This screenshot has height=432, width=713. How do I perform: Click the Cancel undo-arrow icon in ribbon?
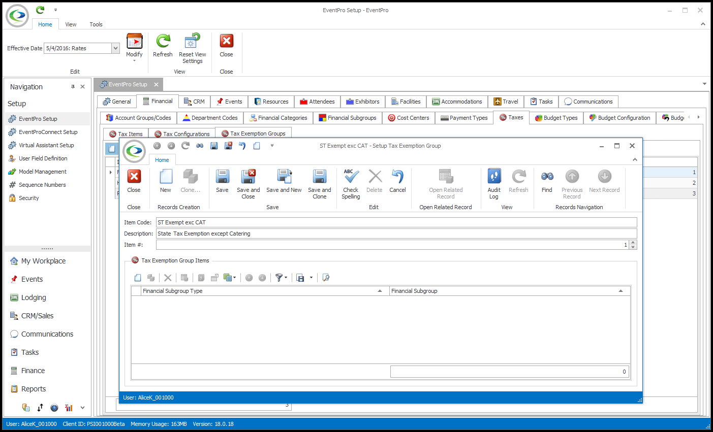coord(397,176)
